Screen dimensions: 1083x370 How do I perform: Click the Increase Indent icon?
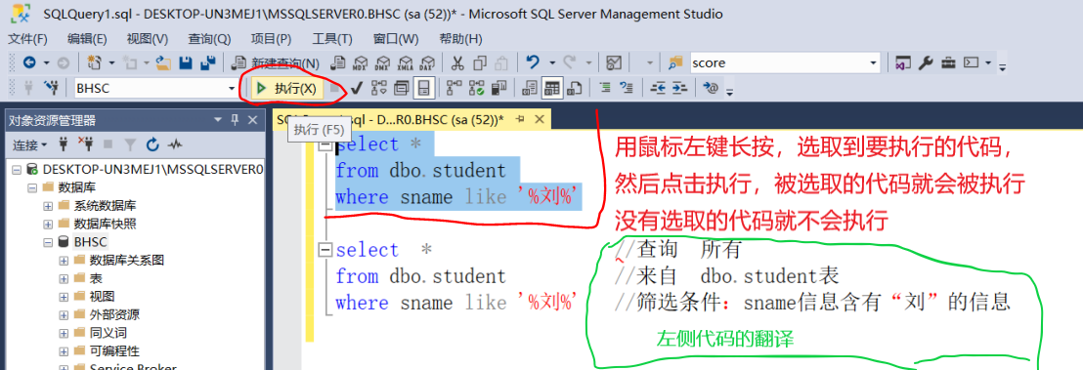679,88
